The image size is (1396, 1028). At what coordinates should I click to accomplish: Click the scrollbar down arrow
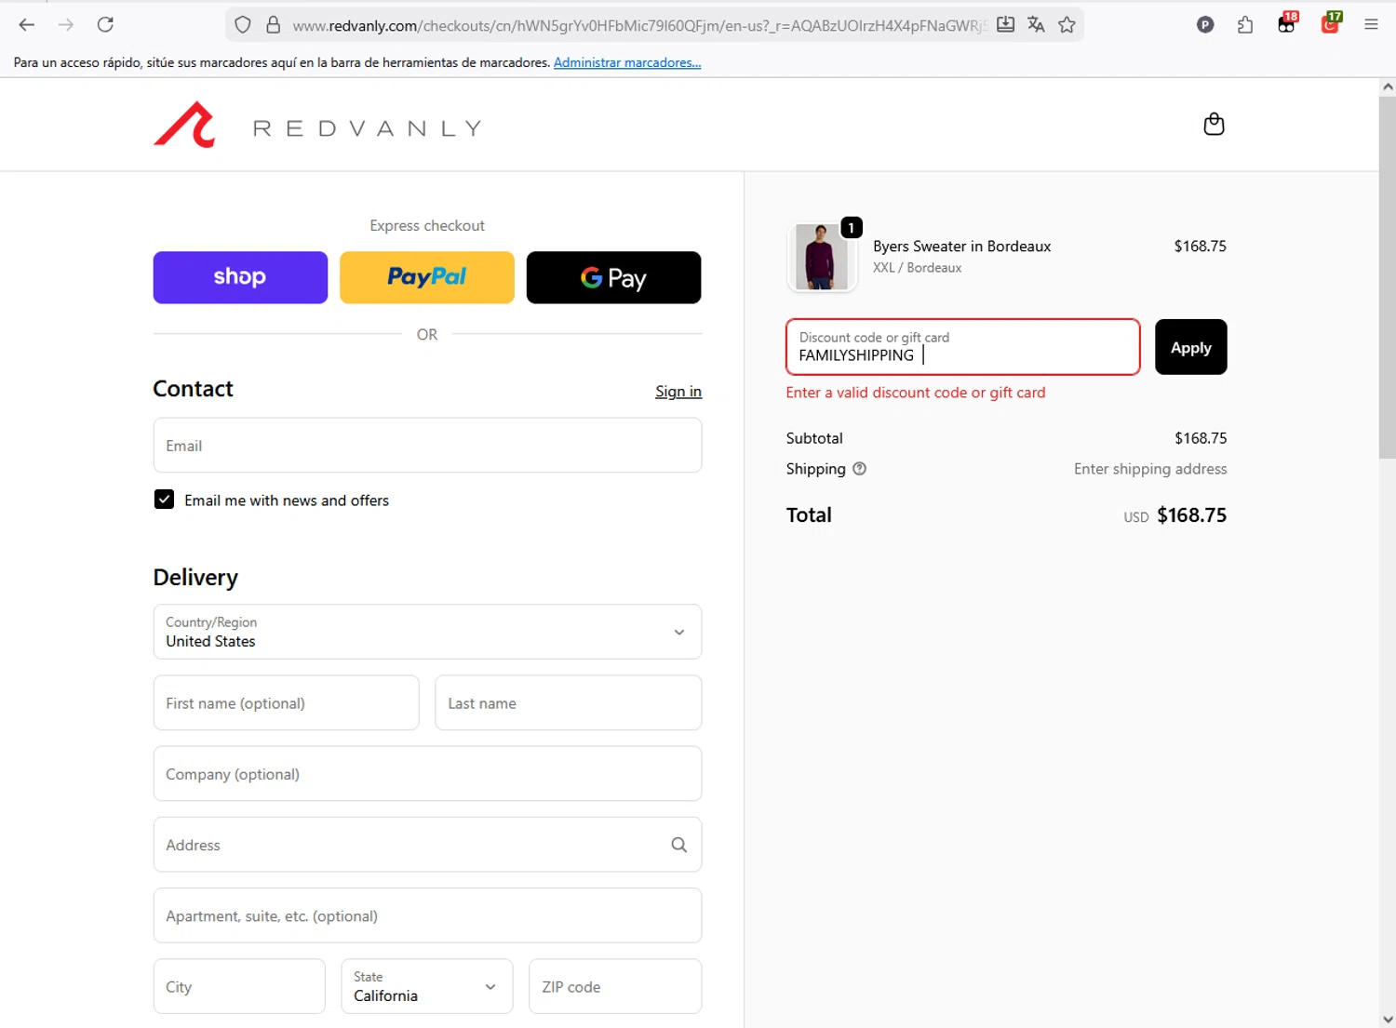[x=1388, y=1019]
